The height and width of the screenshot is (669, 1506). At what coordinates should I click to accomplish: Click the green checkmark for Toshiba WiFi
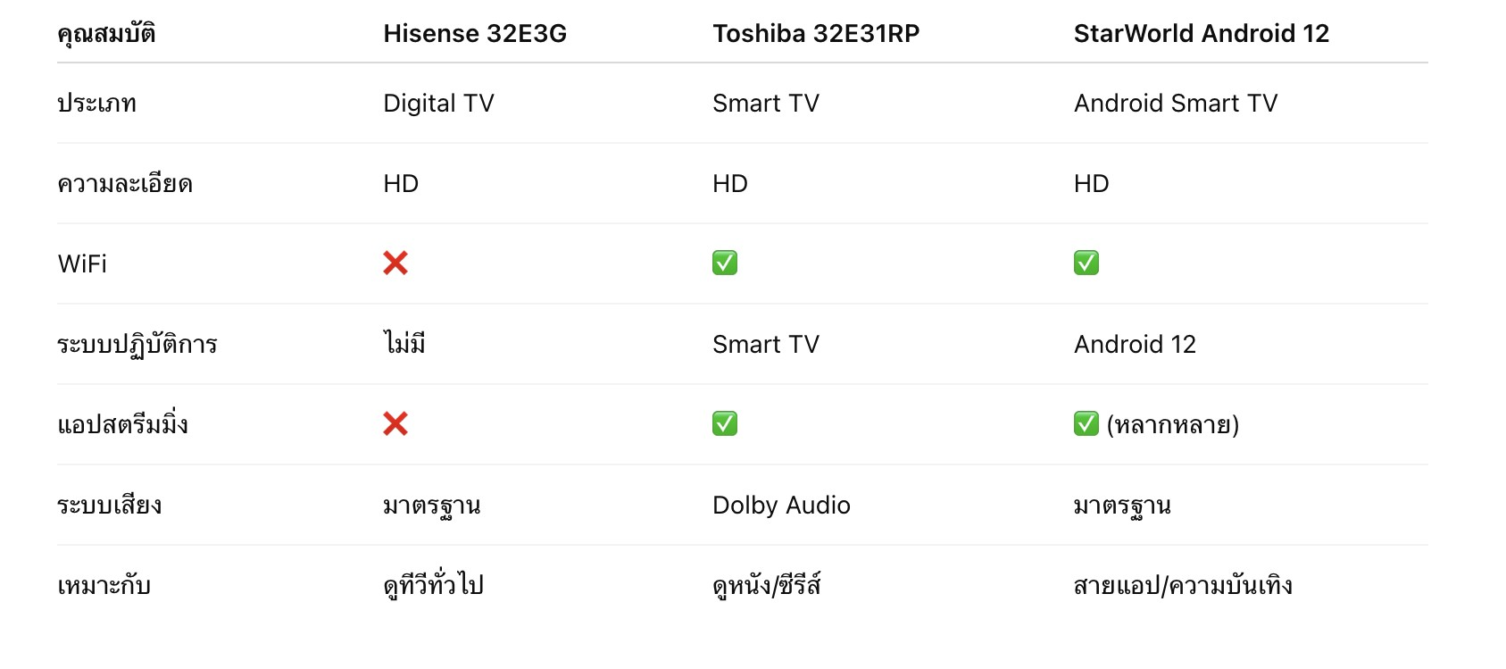tap(725, 263)
